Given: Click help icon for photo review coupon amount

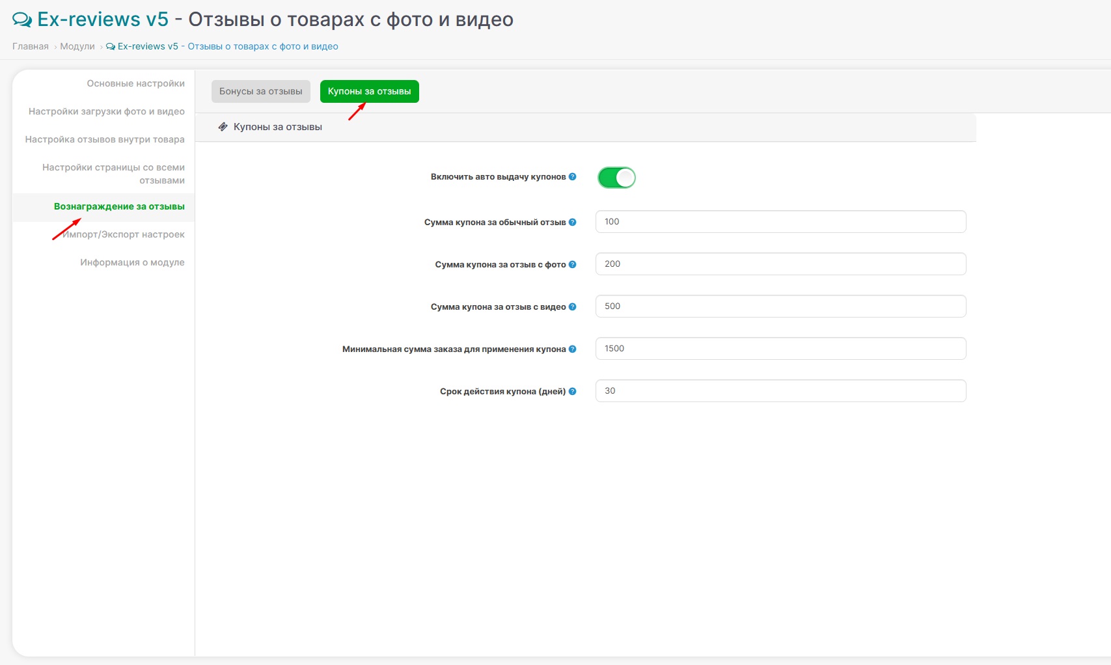Looking at the screenshot, I should click(572, 265).
